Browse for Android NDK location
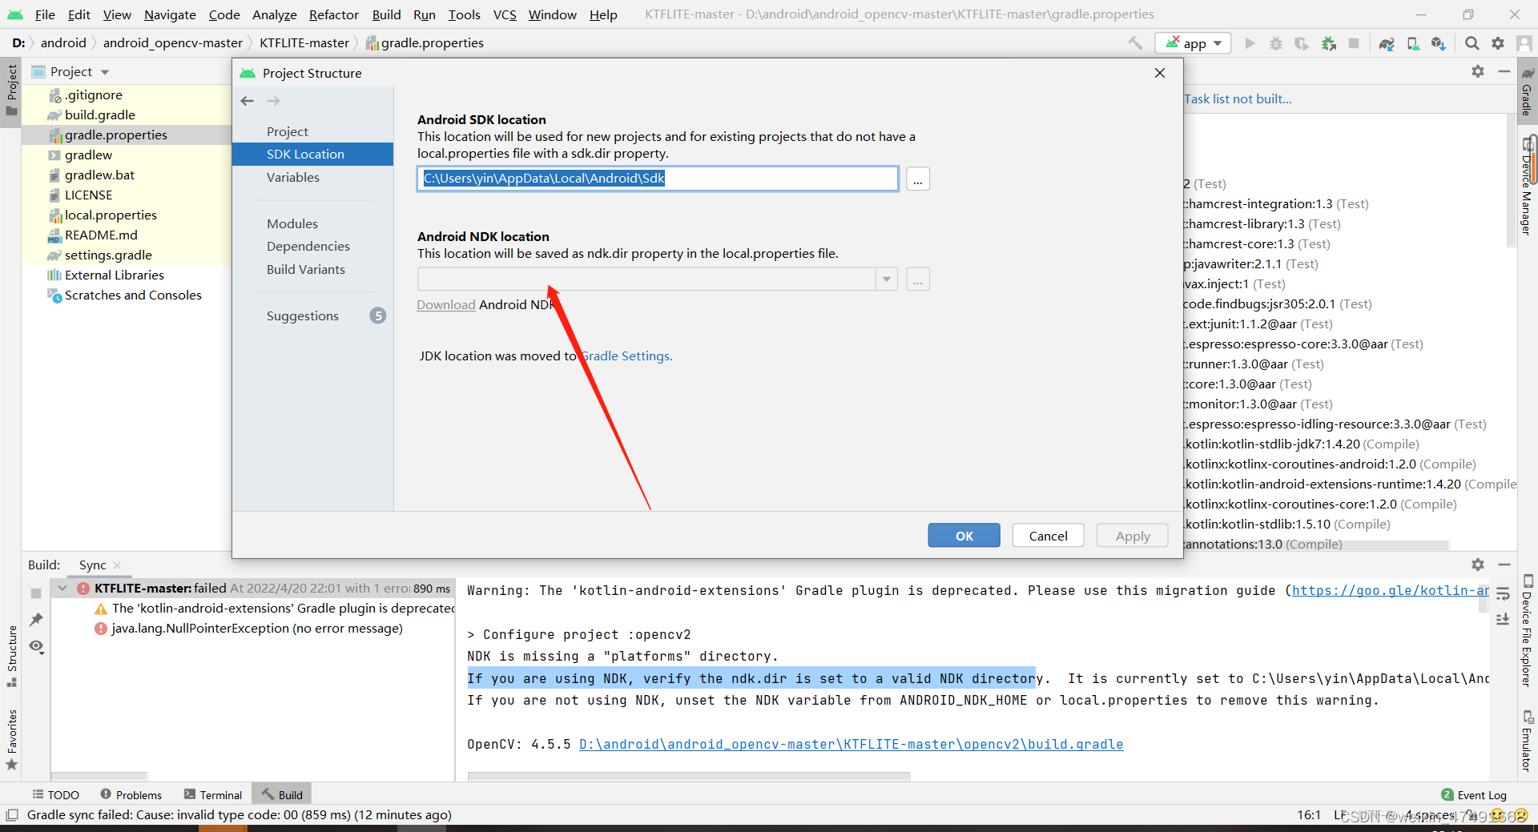 point(918,279)
